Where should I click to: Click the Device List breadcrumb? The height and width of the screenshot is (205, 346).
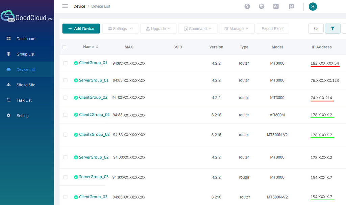(x=101, y=6)
